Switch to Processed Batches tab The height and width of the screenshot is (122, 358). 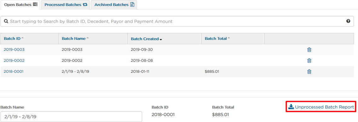coord(66,5)
